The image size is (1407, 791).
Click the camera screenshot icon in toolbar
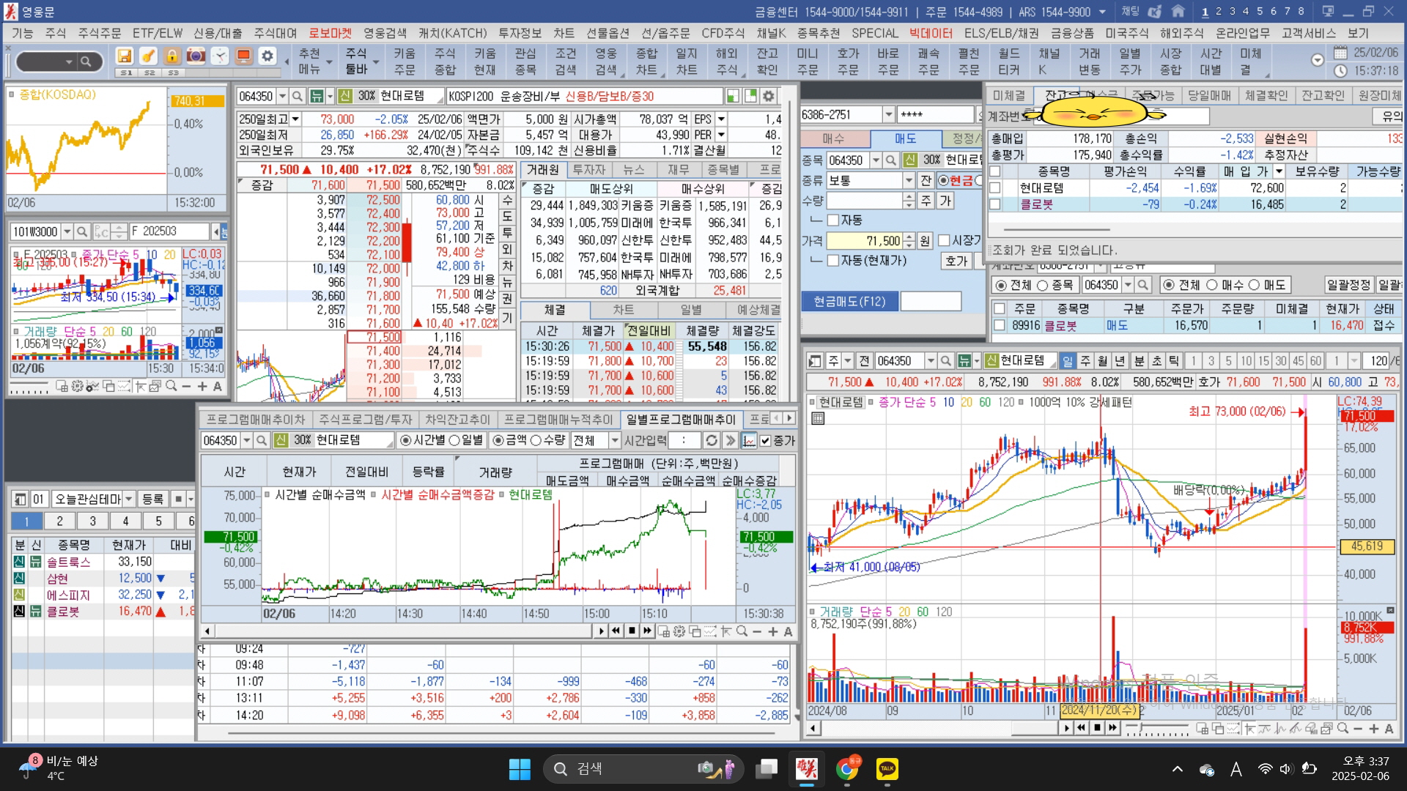pyautogui.click(x=196, y=56)
